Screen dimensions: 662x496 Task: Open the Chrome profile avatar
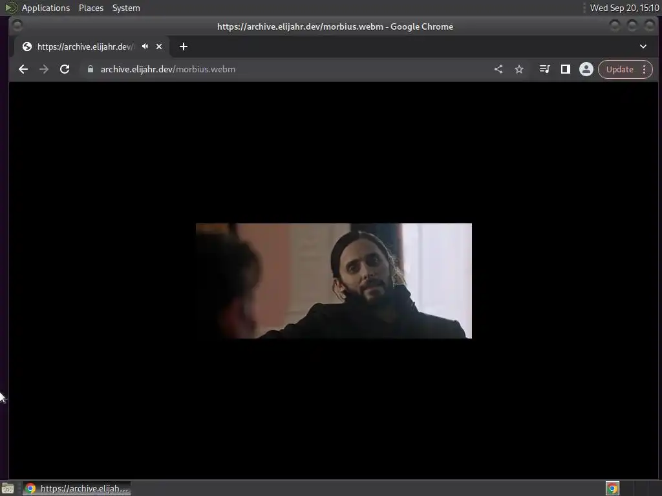[586, 69]
